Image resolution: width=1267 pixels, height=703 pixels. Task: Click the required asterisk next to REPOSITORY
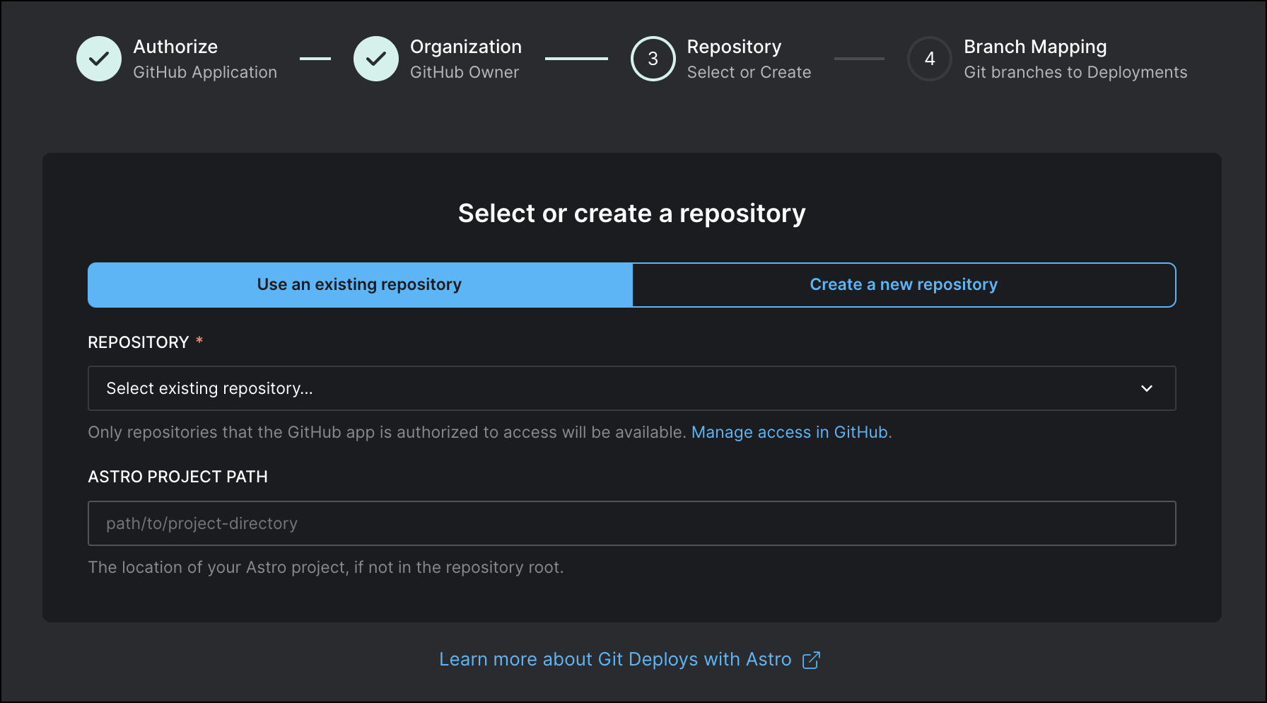[x=199, y=342]
